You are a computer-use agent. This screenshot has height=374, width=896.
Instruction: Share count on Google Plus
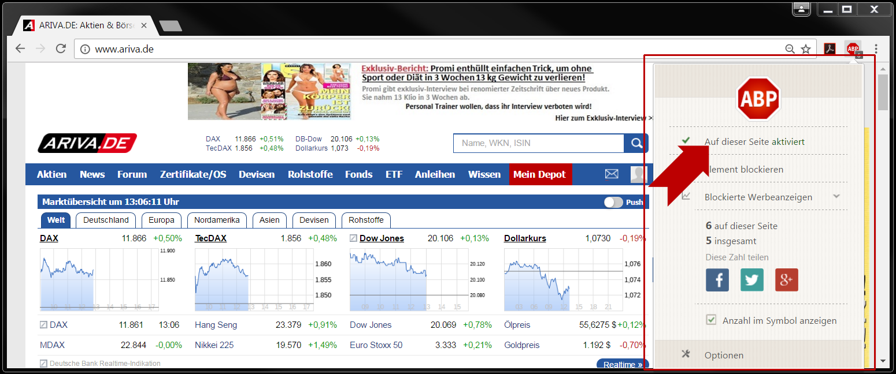pos(786,280)
